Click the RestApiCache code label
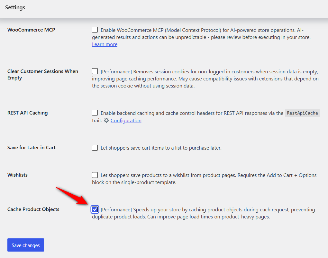328x258 pixels. click(302, 113)
